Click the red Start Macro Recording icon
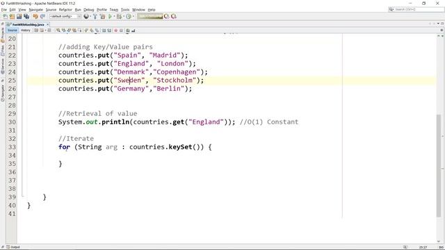 pos(116,31)
